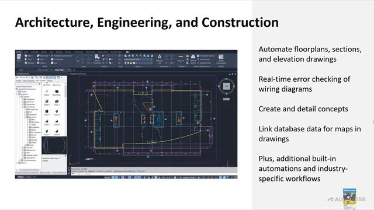The image size is (374, 210).
Task: Expand the Plants tree node
Action: (x=25, y=145)
